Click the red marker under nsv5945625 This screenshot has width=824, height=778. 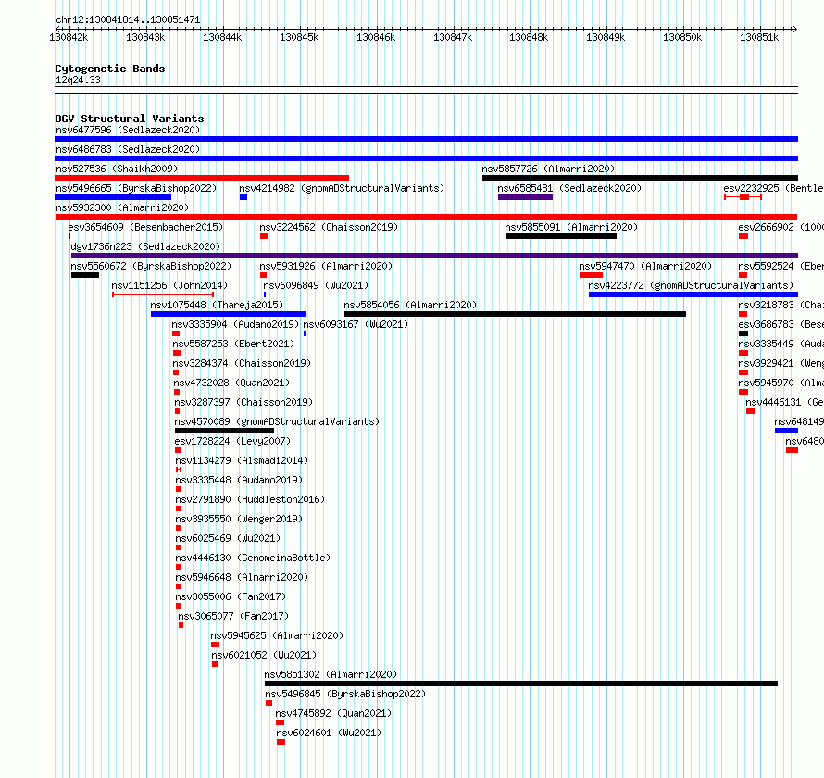tap(216, 645)
